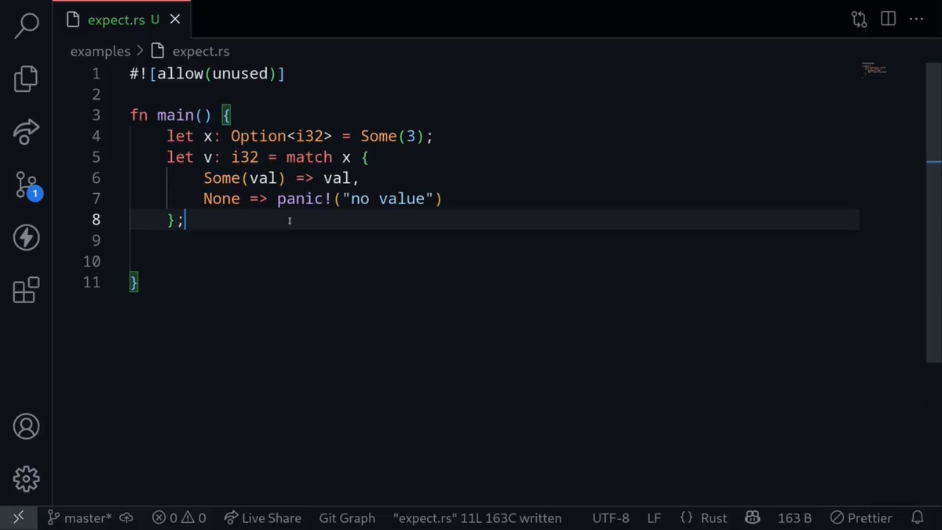Toggle split editor right
This screenshot has width=942, height=530.
point(888,19)
